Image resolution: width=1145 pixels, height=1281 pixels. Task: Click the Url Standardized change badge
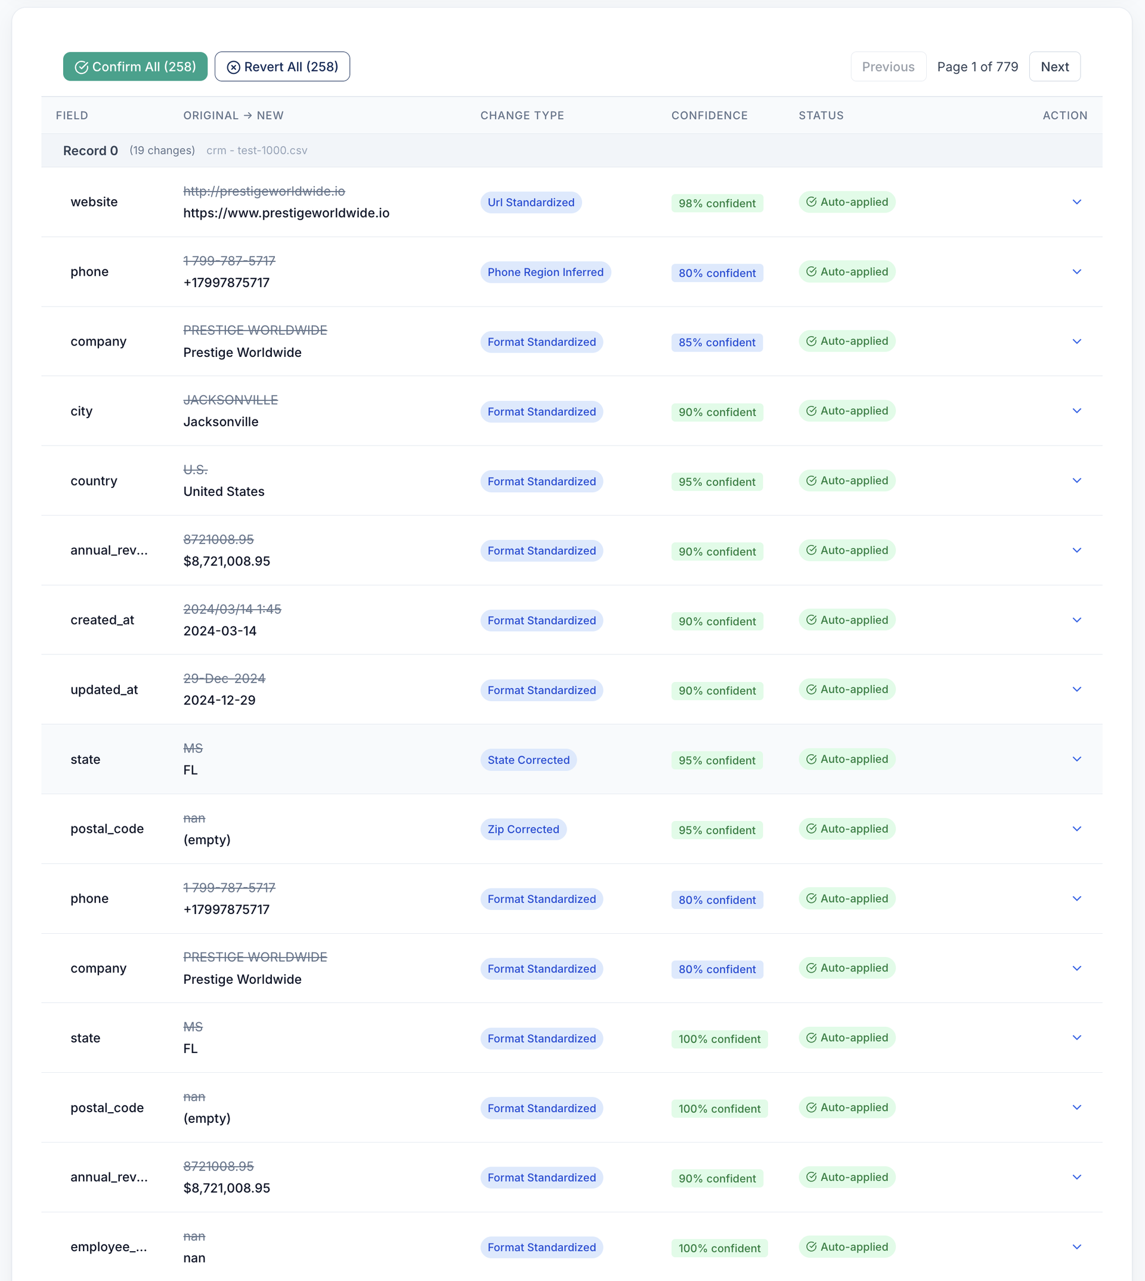click(x=531, y=202)
